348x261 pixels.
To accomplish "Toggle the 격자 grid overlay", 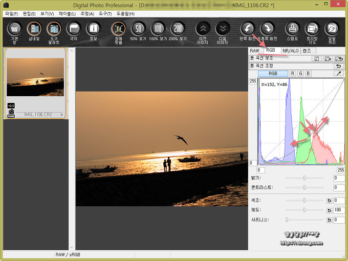I will 74,30.
